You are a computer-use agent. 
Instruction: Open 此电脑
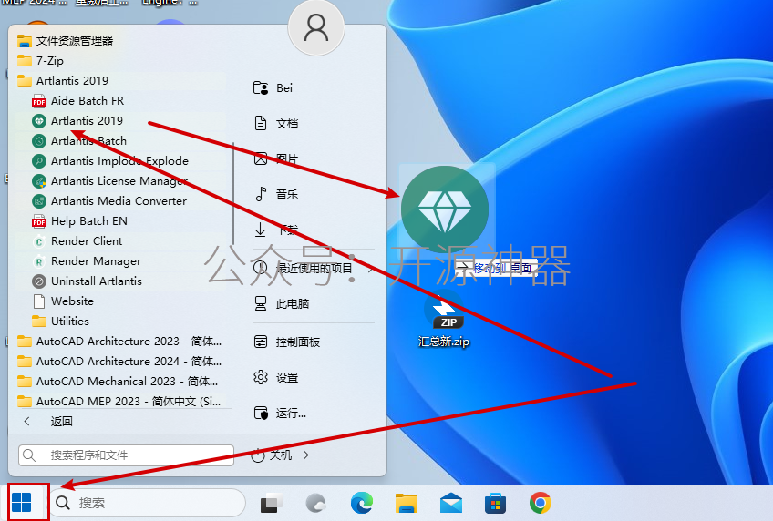tap(282, 303)
